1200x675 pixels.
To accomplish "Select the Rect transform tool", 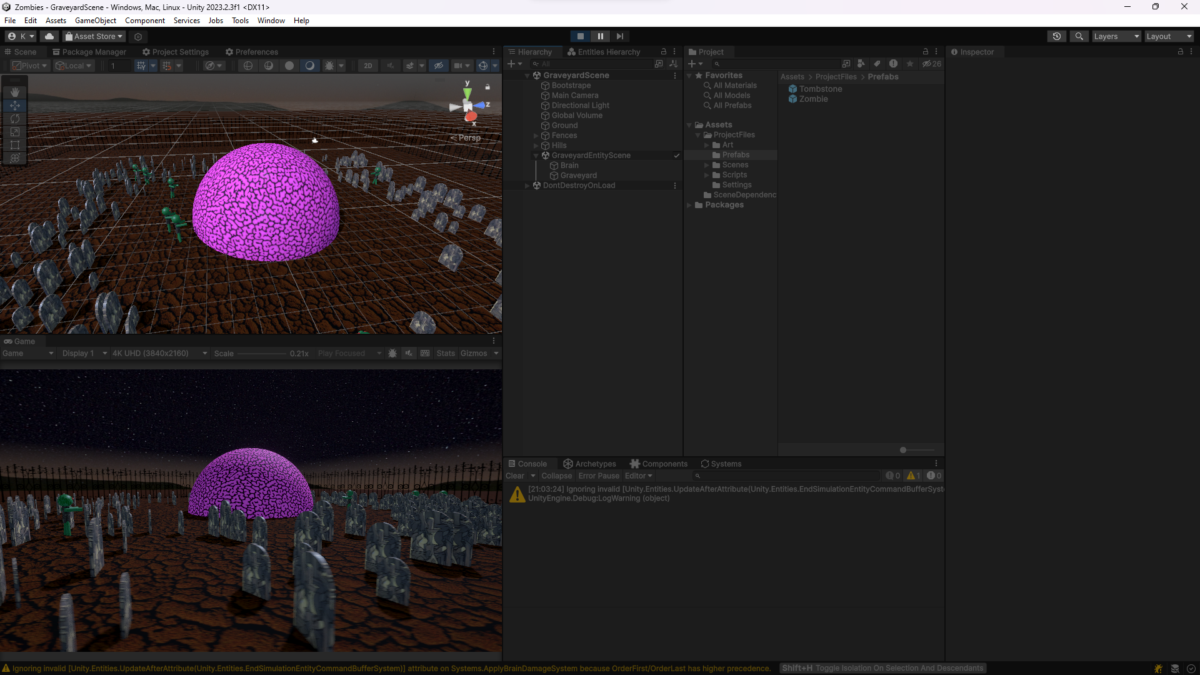I will 15,145.
